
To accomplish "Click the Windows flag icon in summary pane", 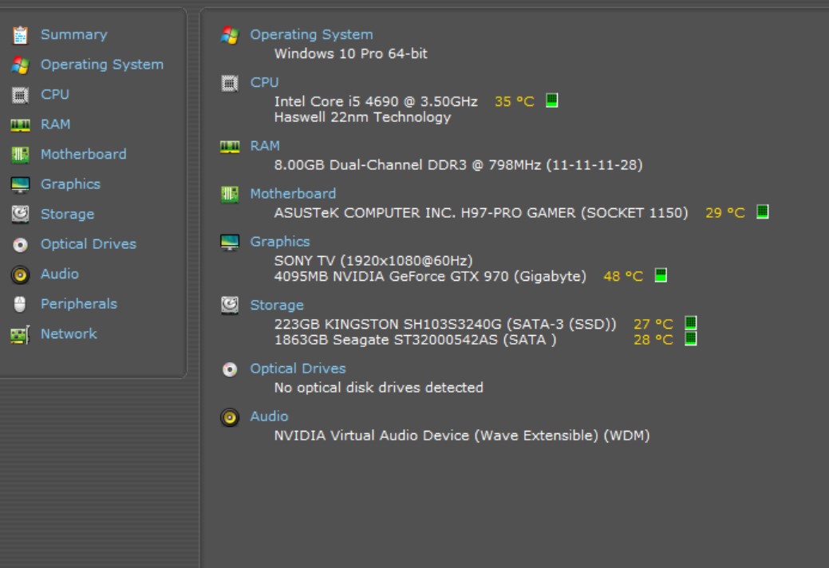I will [x=230, y=35].
